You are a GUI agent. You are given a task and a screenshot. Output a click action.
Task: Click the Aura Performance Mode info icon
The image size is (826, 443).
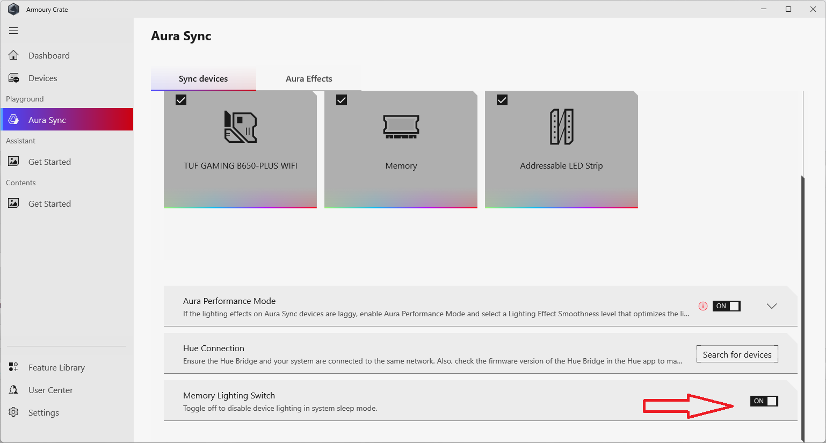703,306
